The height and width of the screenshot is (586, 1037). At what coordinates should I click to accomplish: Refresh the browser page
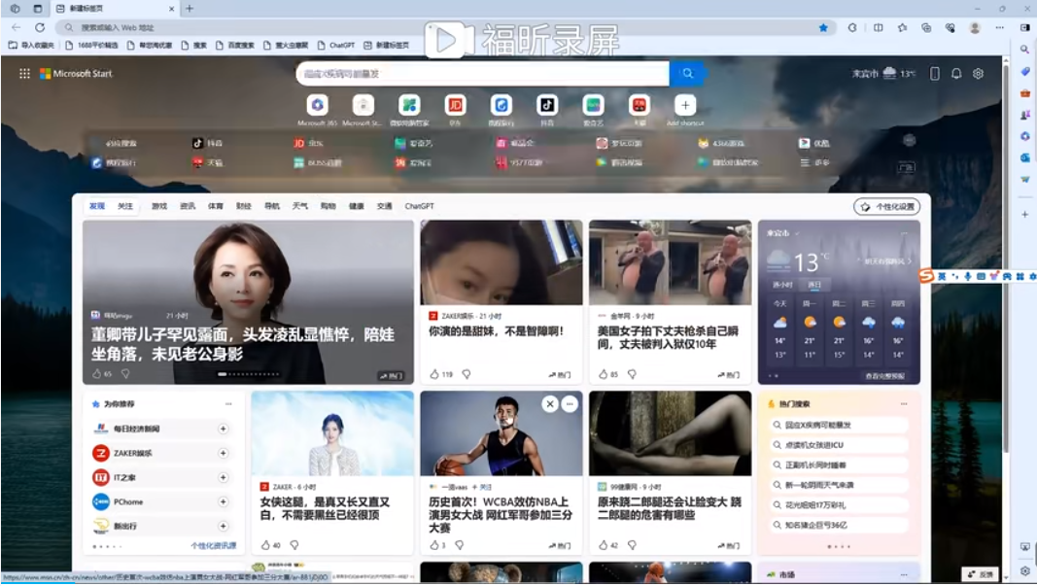tap(40, 27)
